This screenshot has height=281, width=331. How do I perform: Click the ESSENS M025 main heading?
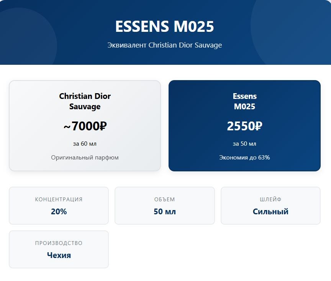click(165, 26)
